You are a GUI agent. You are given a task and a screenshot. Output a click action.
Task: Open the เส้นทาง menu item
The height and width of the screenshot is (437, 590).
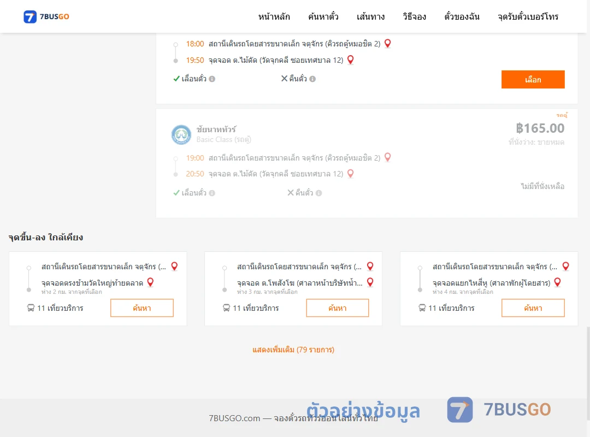370,16
